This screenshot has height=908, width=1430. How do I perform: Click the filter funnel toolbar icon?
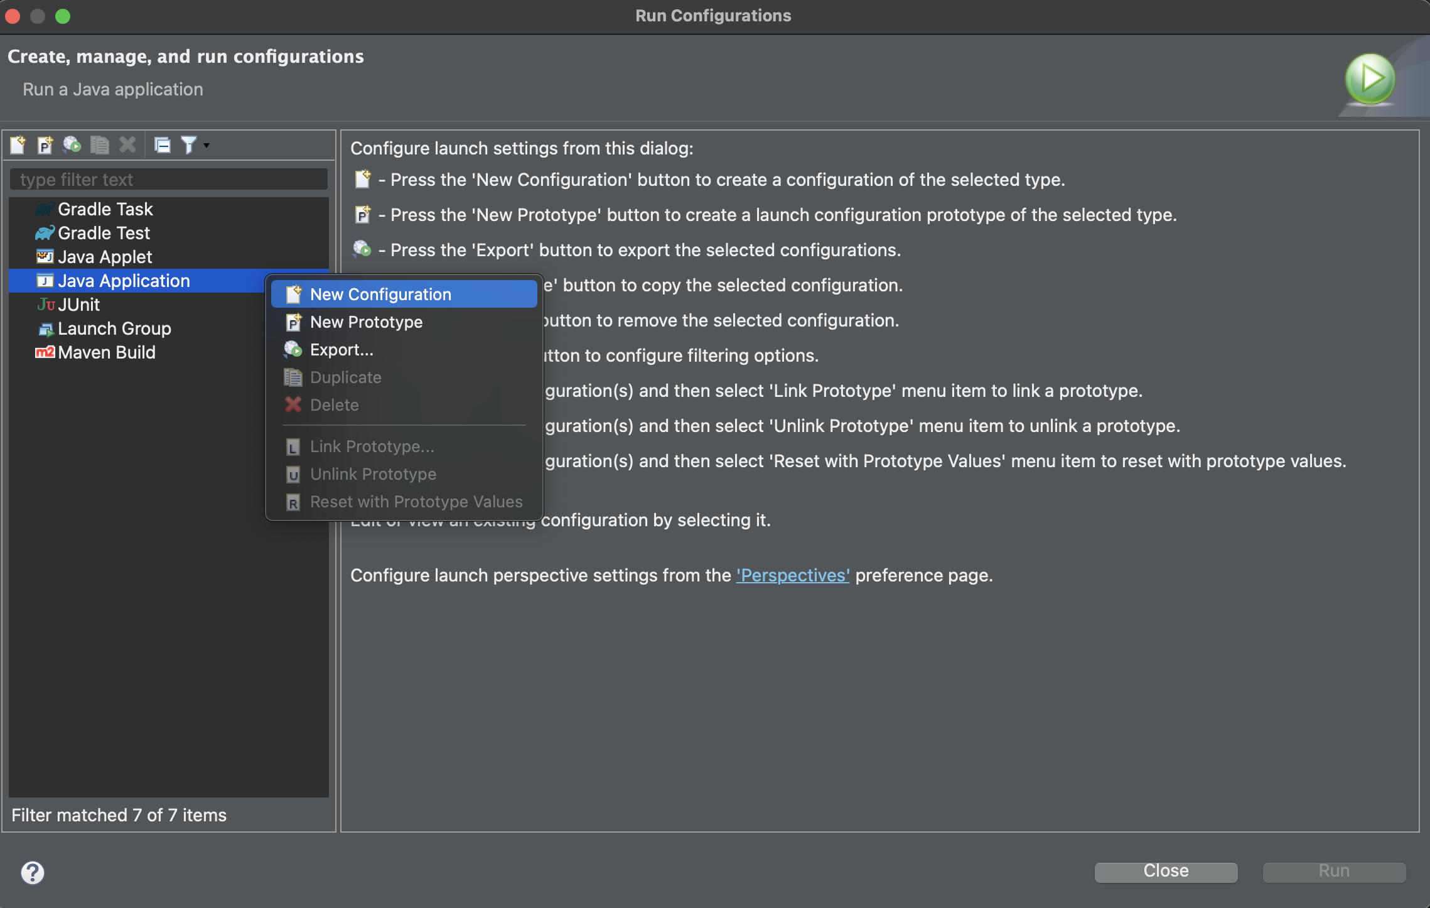[188, 145]
